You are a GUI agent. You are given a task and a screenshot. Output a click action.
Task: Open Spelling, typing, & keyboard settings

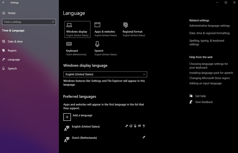206,42
